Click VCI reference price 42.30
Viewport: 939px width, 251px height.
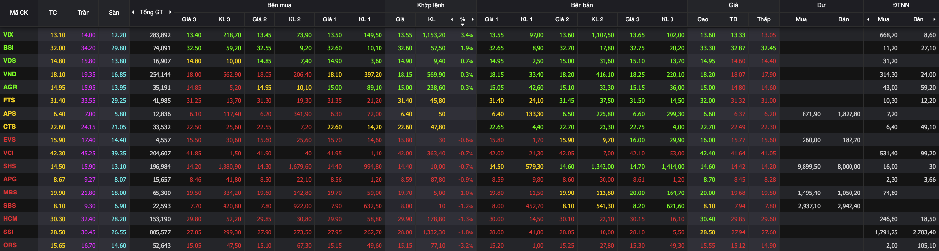(x=58, y=154)
